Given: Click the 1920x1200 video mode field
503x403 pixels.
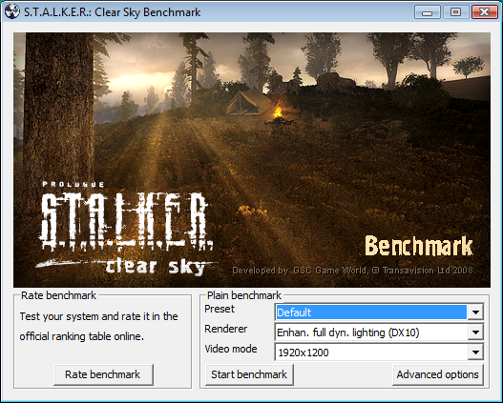Looking at the screenshot, I should [371, 353].
